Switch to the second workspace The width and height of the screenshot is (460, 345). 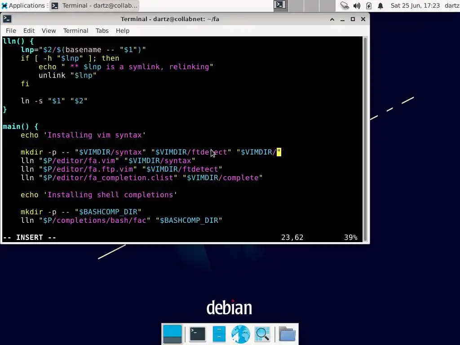[x=296, y=5]
